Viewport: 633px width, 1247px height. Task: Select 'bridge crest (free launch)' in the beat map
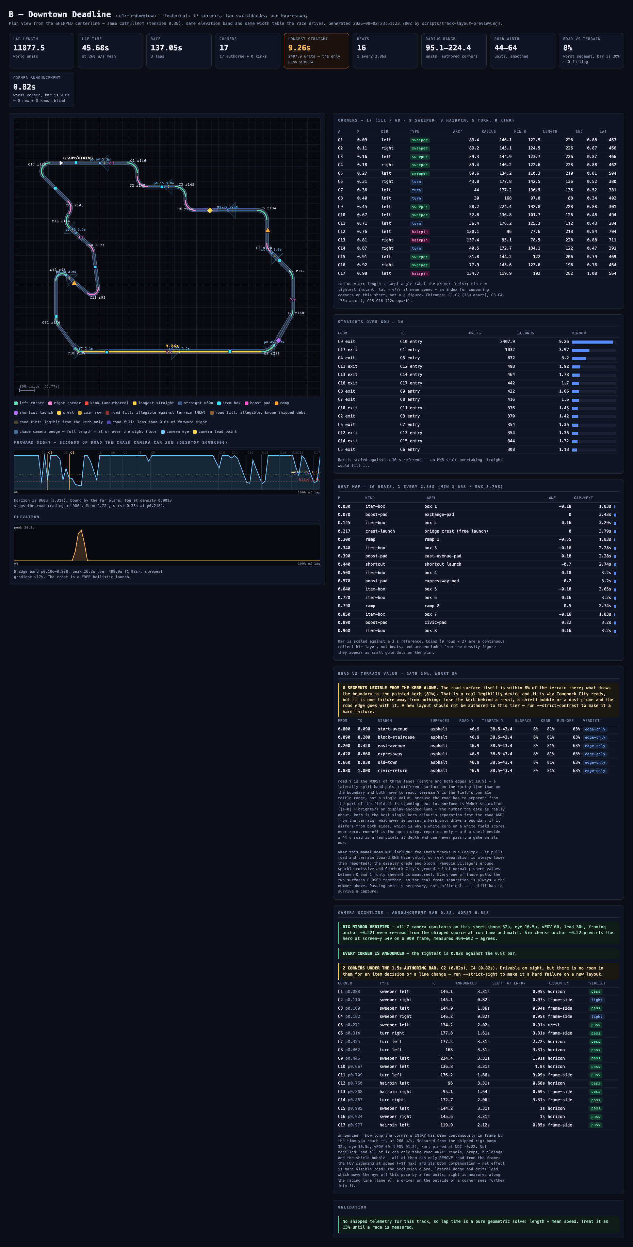pyautogui.click(x=456, y=531)
